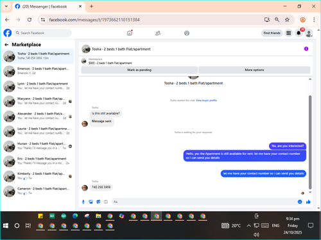Click the back arrow beside Marketplace

click(6, 45)
